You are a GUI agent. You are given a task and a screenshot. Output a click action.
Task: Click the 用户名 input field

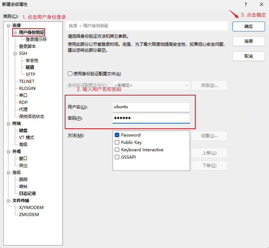tap(151, 107)
